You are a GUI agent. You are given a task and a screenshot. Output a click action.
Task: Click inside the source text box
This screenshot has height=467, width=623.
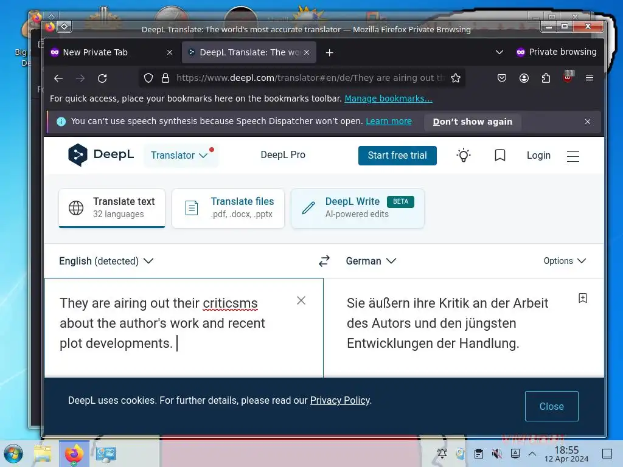[x=184, y=328]
